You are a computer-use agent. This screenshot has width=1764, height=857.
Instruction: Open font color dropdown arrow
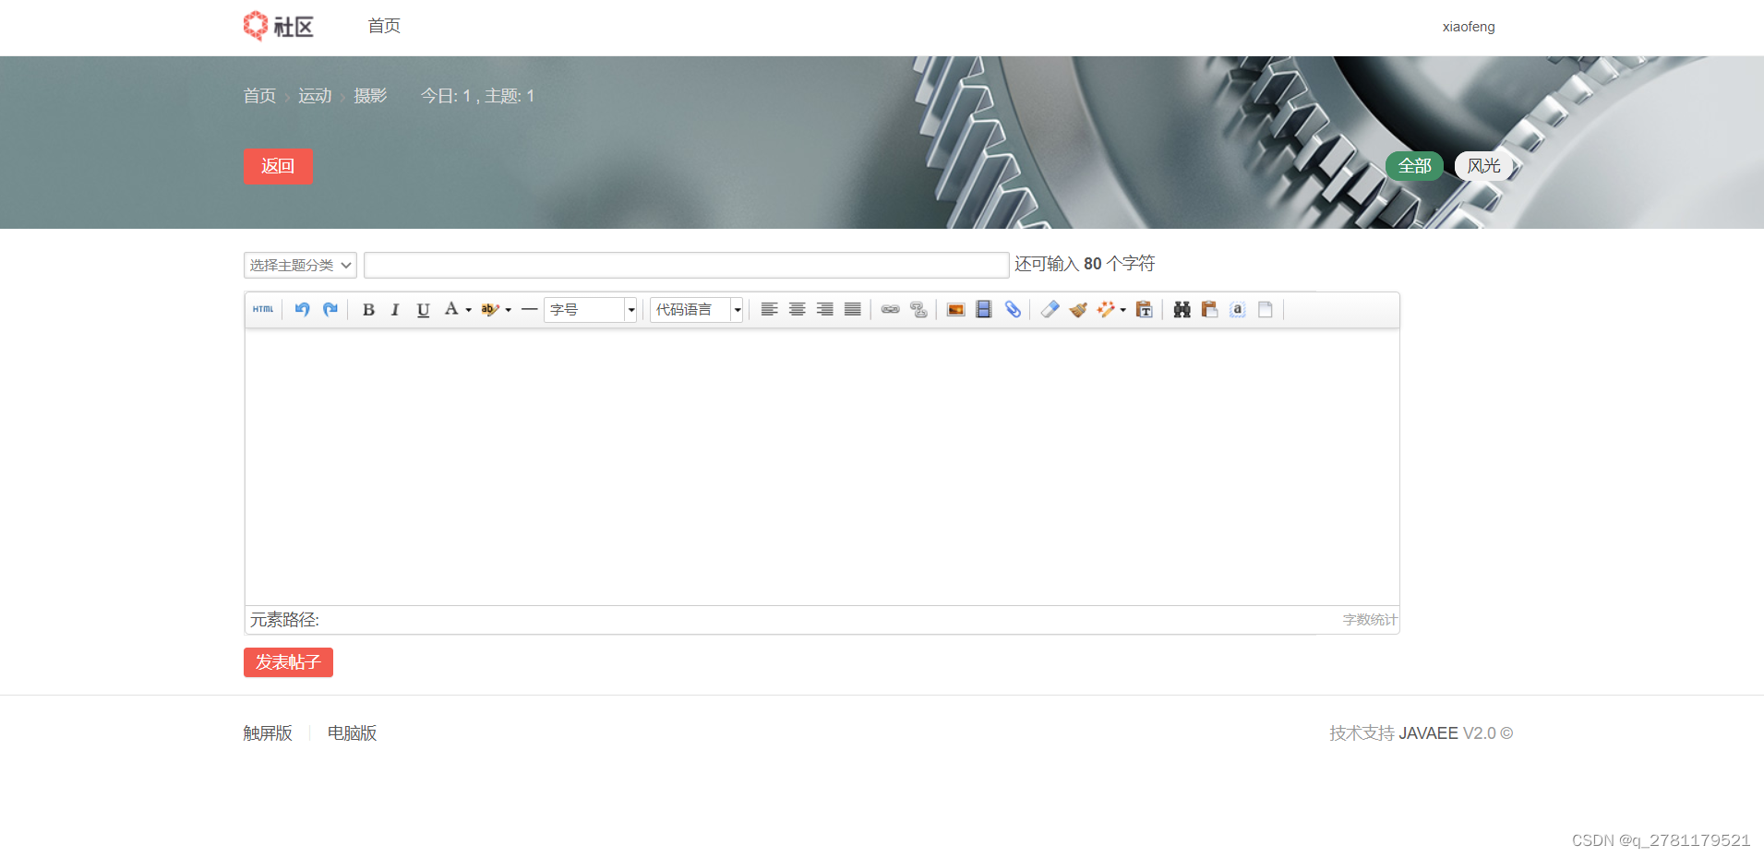pos(469,310)
